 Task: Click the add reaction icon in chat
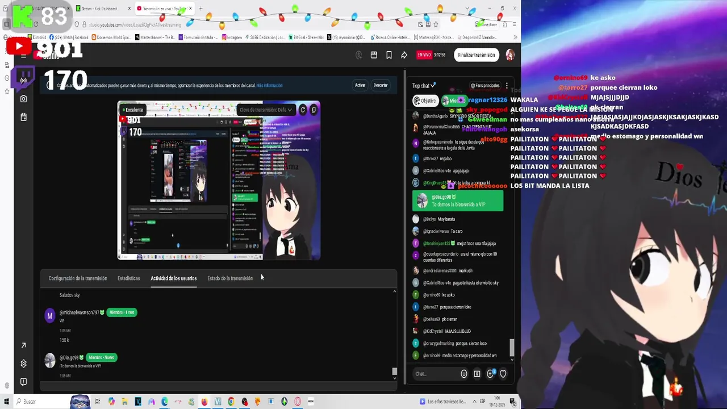point(490,374)
